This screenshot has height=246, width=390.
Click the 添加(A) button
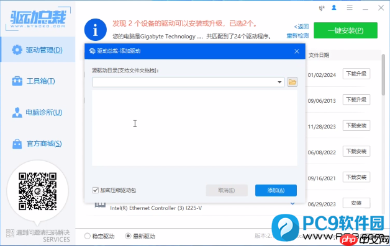pyautogui.click(x=276, y=190)
